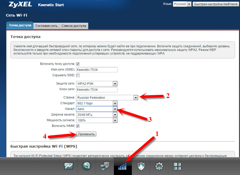Open the language selector showing Русский

coord(182,4)
